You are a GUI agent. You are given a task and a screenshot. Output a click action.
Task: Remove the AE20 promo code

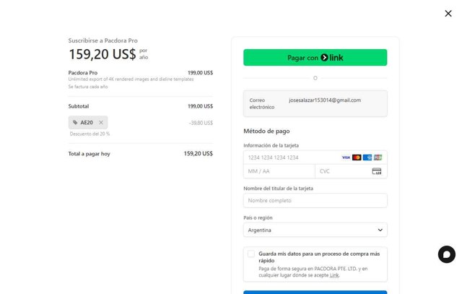101,122
